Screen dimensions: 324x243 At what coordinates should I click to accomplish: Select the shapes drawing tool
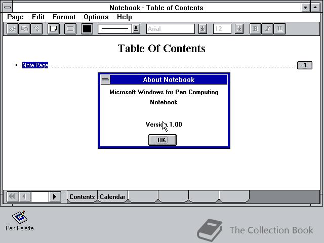point(25,29)
